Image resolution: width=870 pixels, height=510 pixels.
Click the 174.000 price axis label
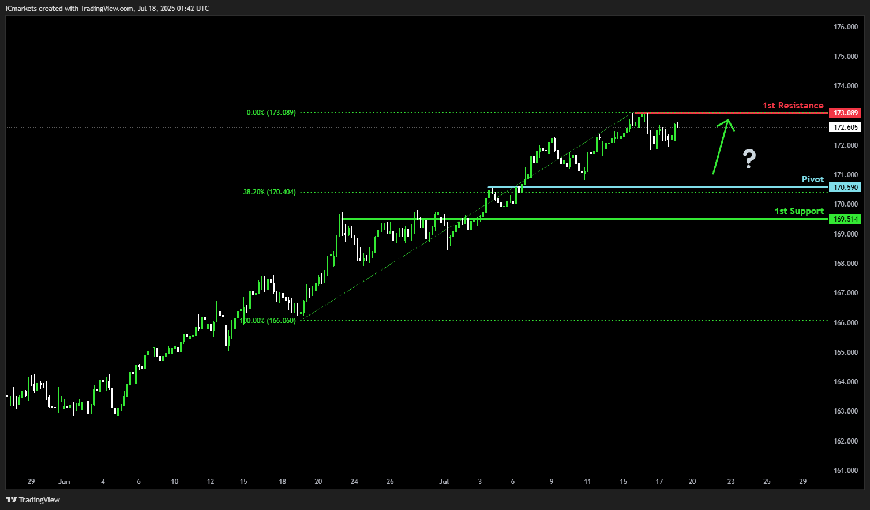coord(846,86)
